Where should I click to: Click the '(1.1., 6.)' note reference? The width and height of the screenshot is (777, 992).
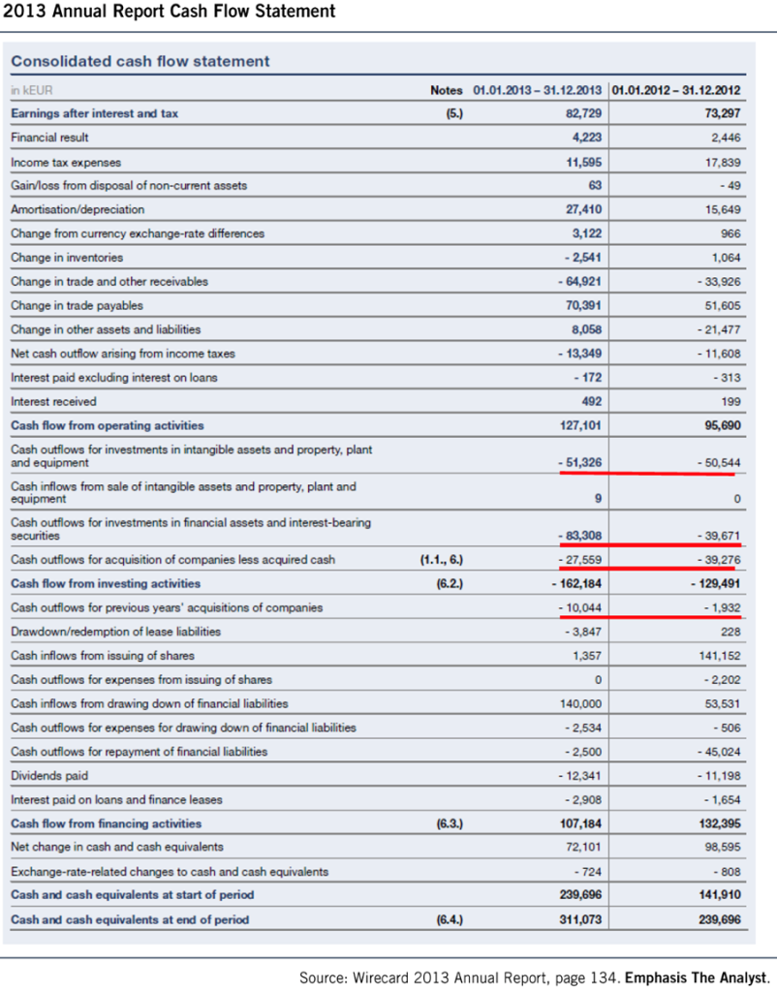[442, 561]
